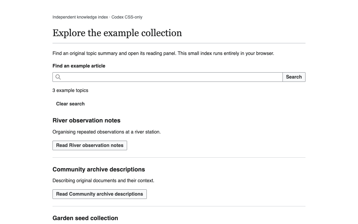Open Read River observation notes
This screenshot has height=224, width=358.
[90, 145]
